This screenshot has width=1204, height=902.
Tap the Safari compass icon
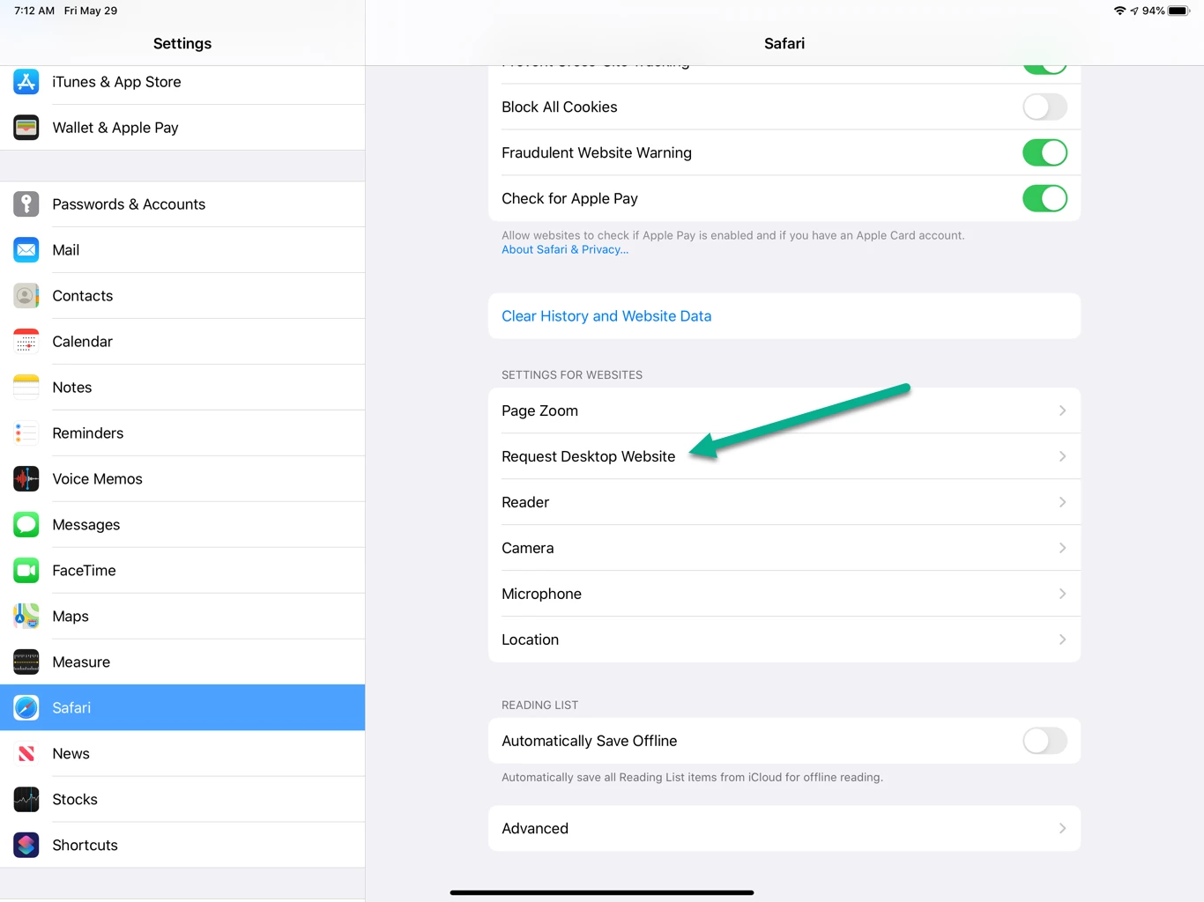coord(26,708)
